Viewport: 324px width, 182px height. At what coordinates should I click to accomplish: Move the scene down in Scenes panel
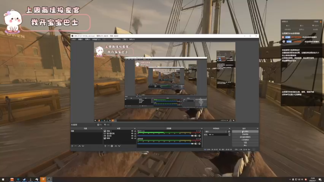pyautogui.click(x=83, y=146)
